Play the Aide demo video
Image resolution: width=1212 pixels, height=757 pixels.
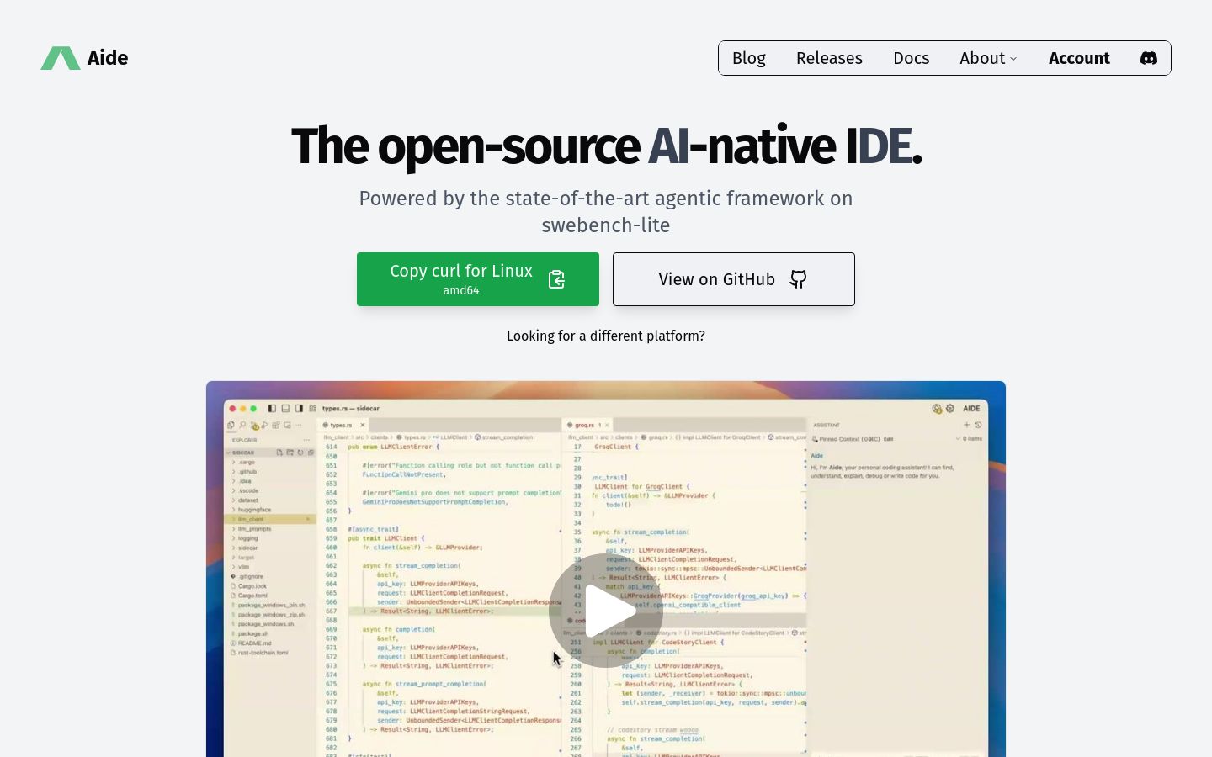point(606,611)
